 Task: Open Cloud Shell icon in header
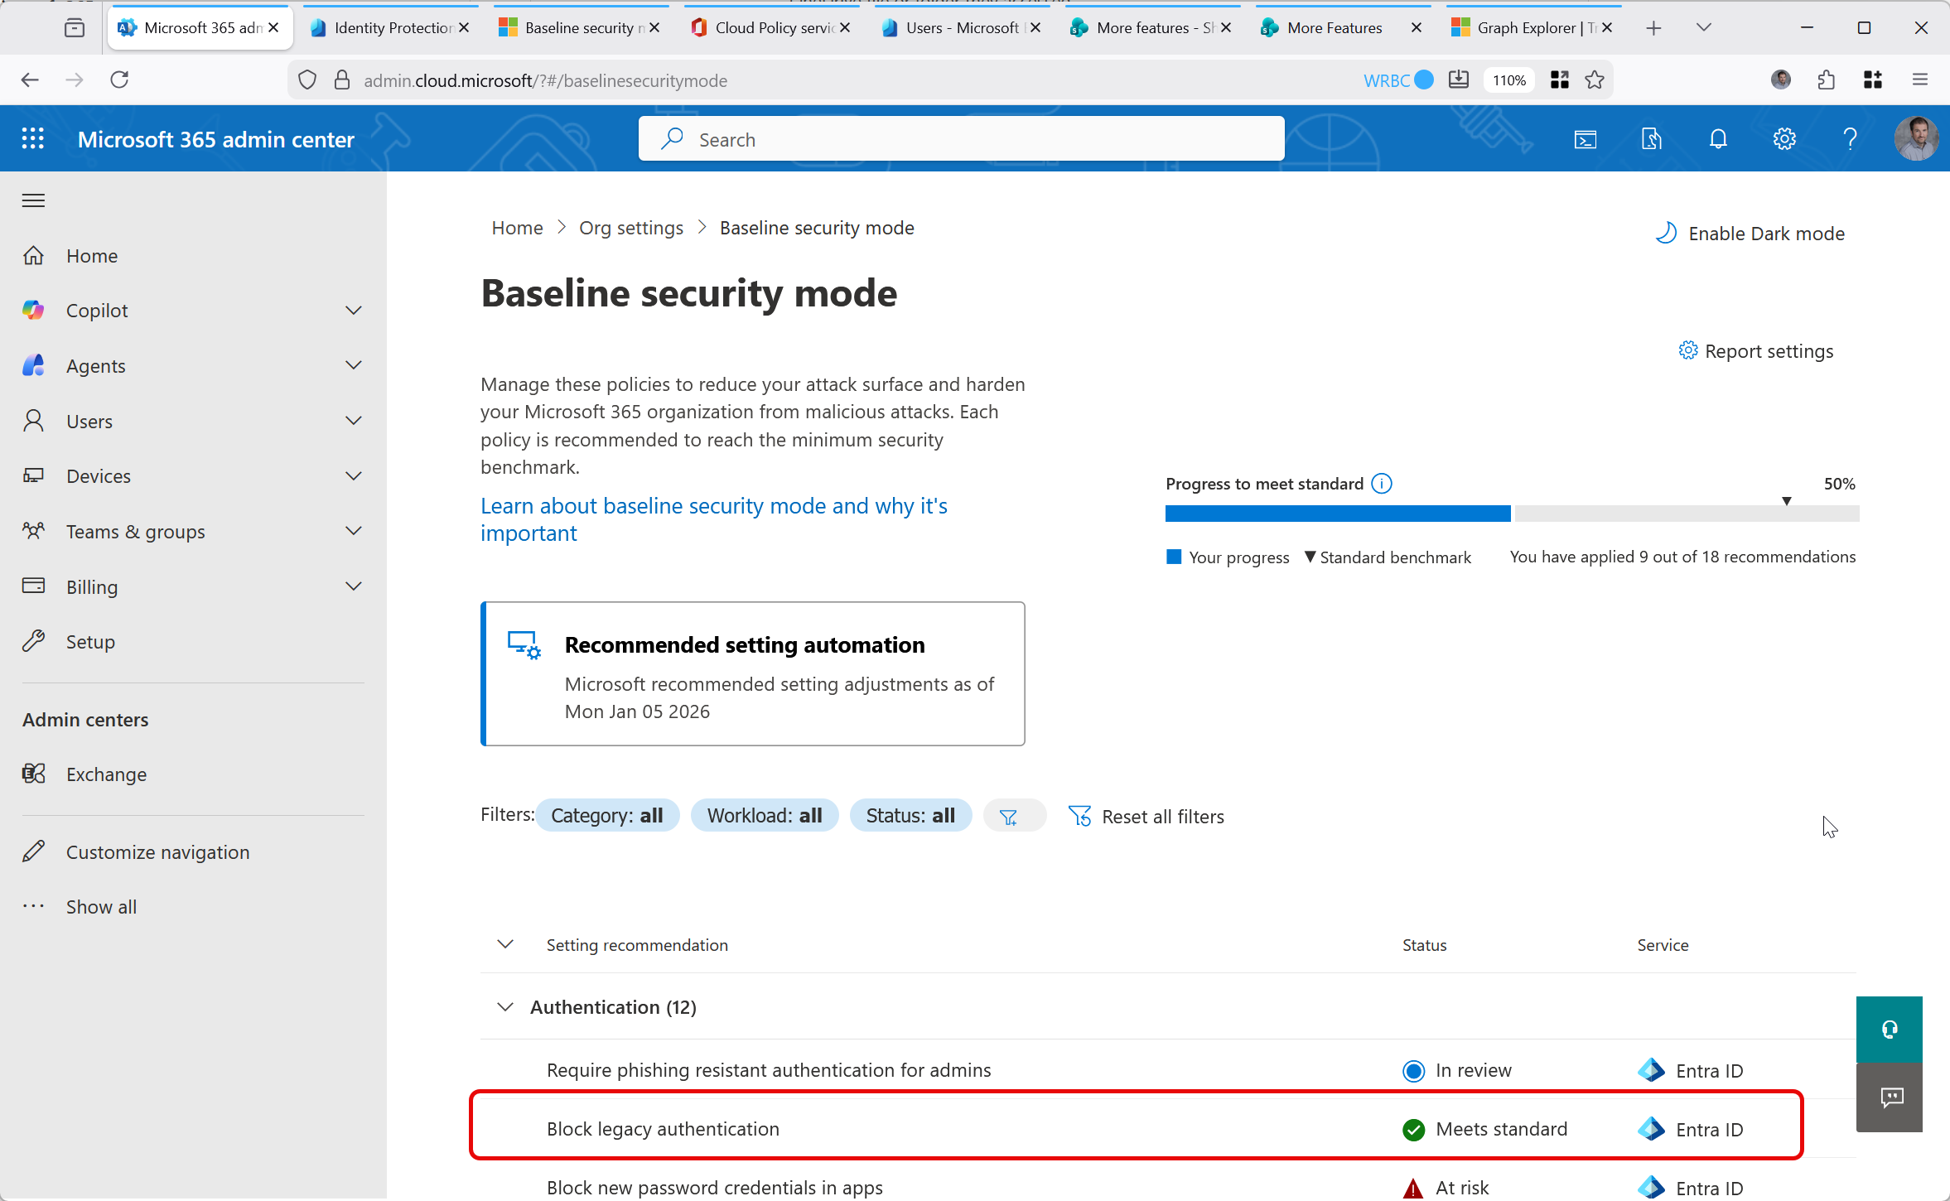1585,139
